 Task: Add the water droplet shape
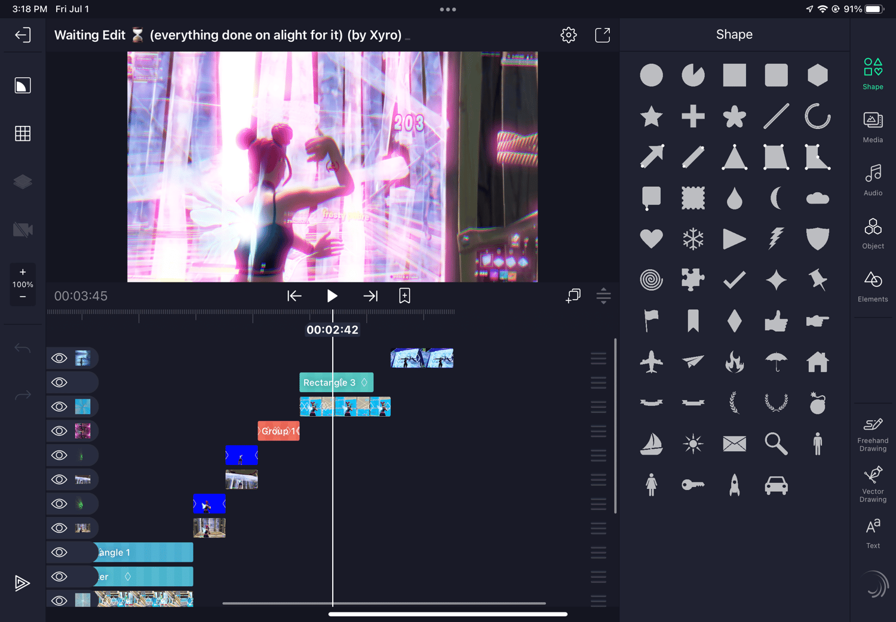point(734,198)
